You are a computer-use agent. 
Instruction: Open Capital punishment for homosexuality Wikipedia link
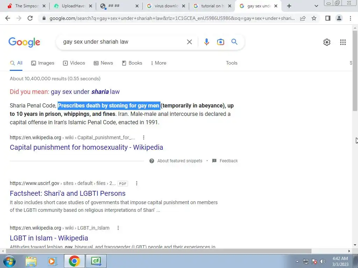point(86,148)
